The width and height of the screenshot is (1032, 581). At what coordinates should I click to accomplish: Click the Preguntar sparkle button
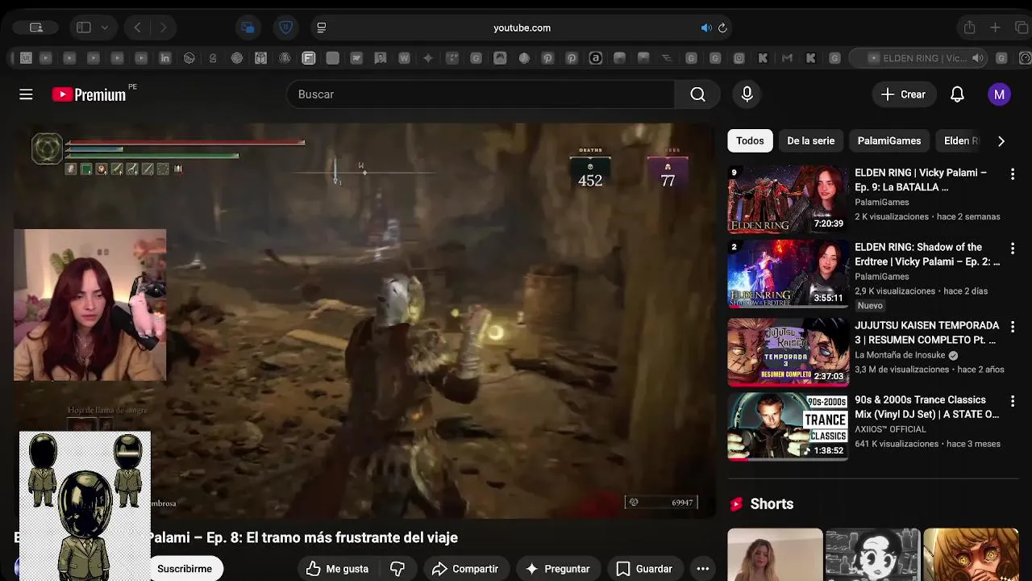click(558, 569)
